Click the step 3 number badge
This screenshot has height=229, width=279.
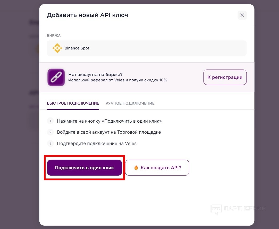coord(50,143)
